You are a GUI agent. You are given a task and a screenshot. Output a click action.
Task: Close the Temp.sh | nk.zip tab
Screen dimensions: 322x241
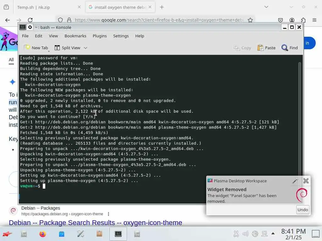tap(79, 7)
